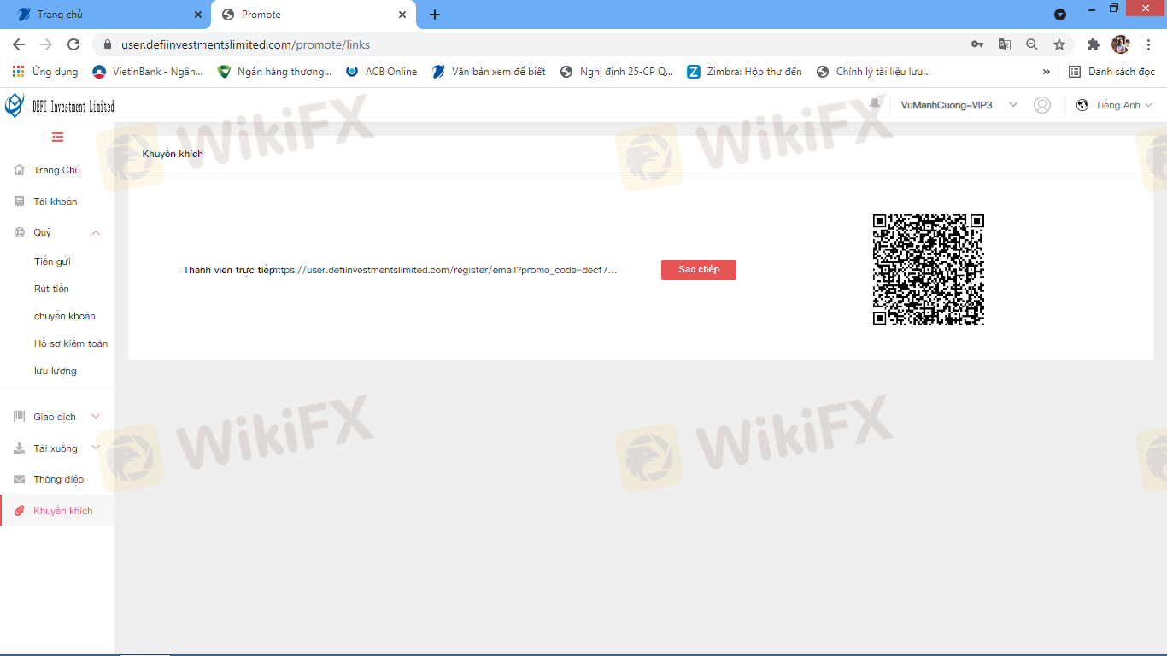Click the red Sao chép button

pos(699,270)
